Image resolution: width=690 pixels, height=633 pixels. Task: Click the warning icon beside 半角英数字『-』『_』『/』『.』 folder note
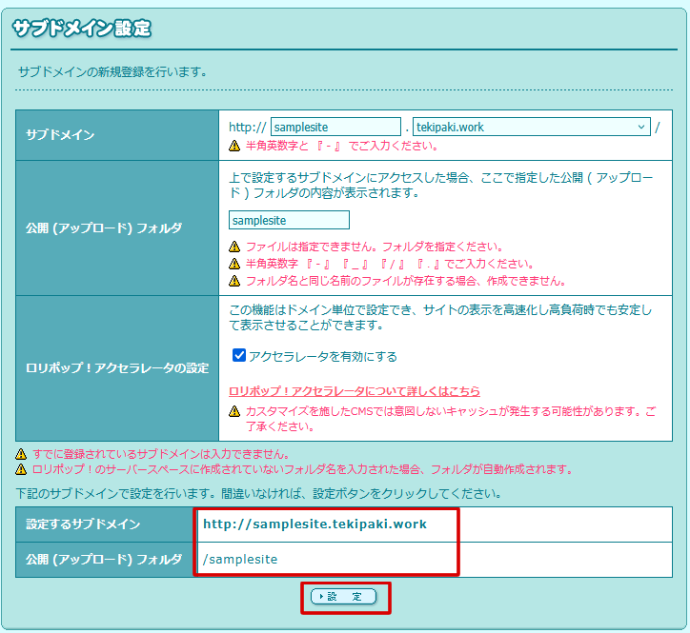234,264
